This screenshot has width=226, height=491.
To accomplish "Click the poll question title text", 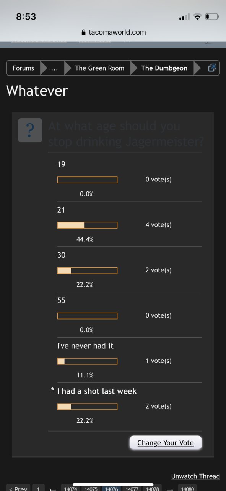I will 126,133.
